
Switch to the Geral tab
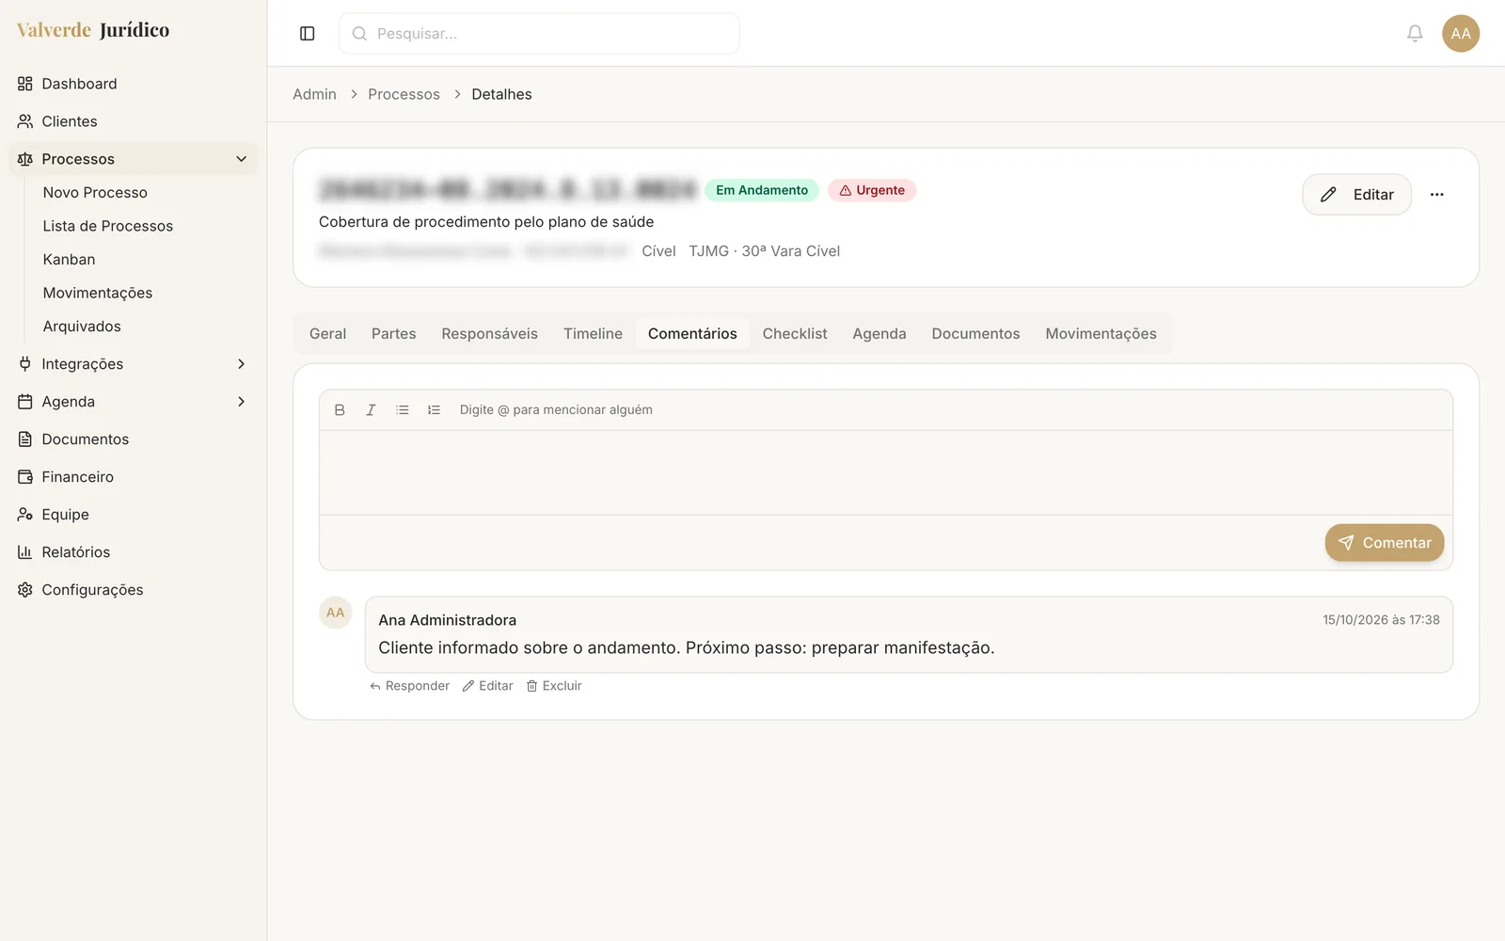[x=327, y=334]
